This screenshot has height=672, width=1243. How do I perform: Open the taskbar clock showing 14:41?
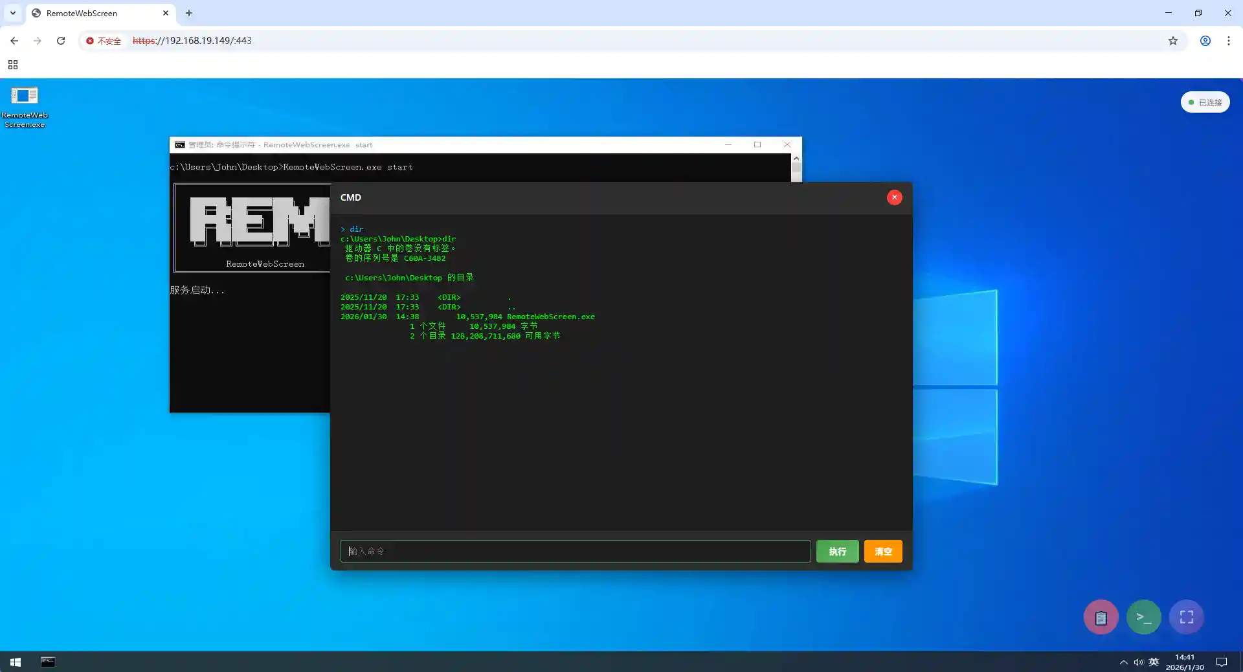pyautogui.click(x=1185, y=662)
